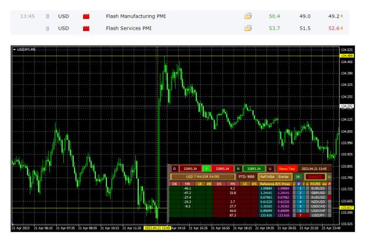Select the GBPUSD pair row
The height and width of the screenshot is (243, 366).
318,193
